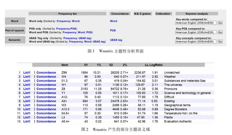Sort USAS Tag only list by Frequency
232x135 pixels.
70,38
